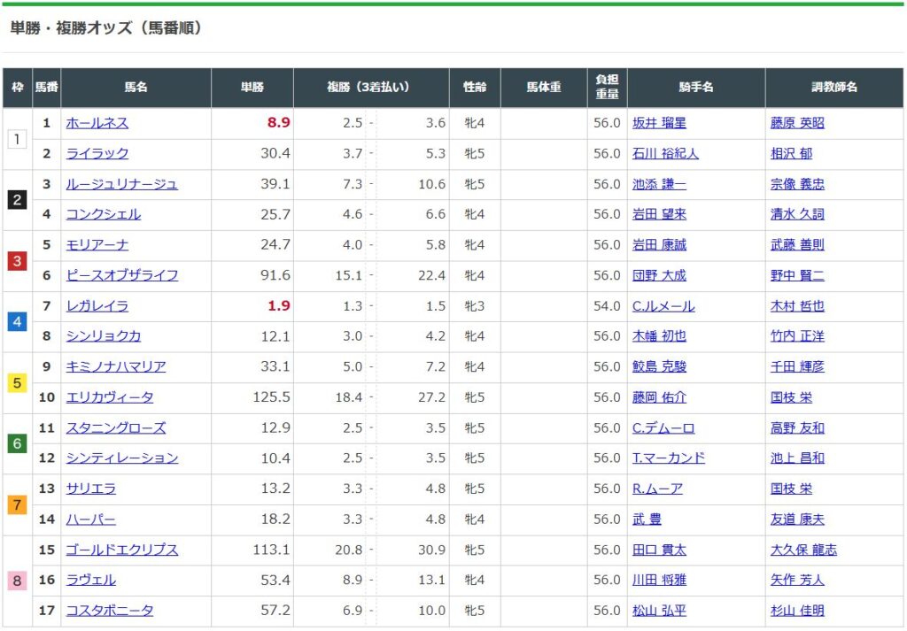907x631 pixels.
Task: Open trainer link 清水 久詞
Action: coord(798,214)
